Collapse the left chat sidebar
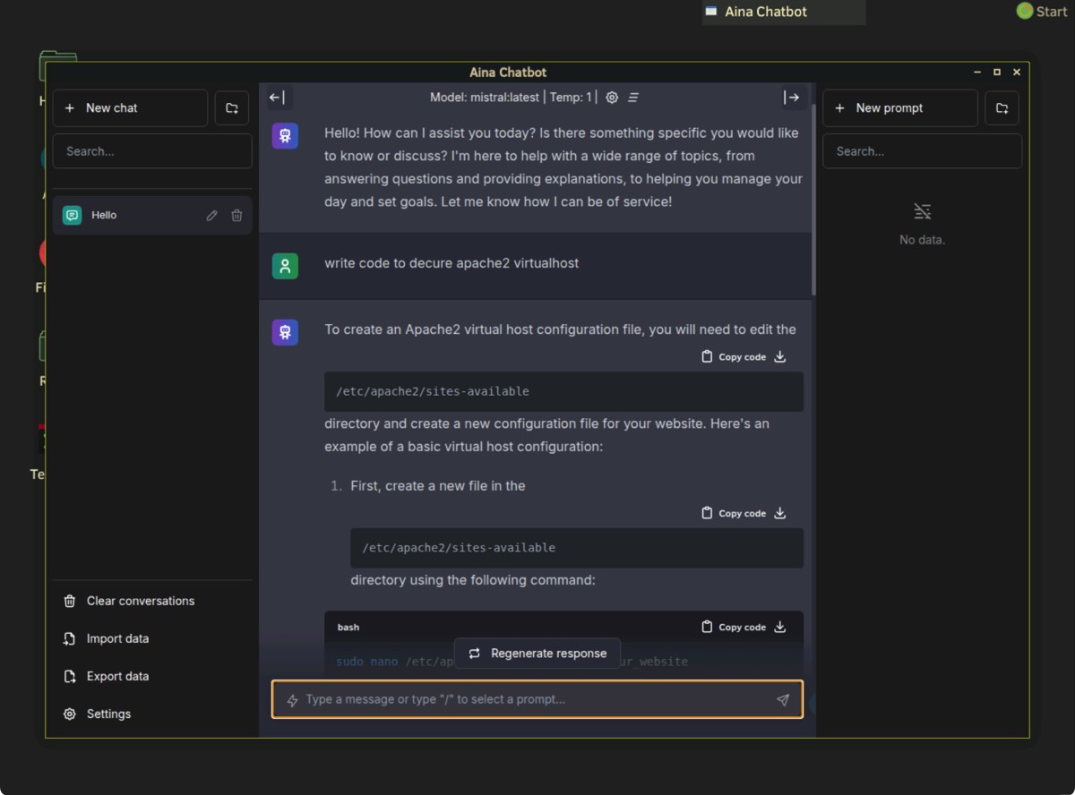1075x795 pixels. point(278,98)
